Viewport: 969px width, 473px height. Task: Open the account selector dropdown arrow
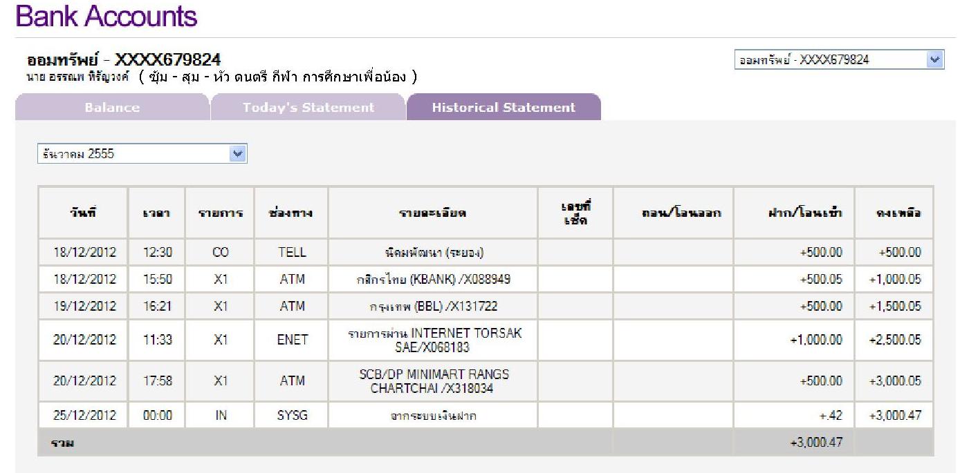[x=935, y=59]
